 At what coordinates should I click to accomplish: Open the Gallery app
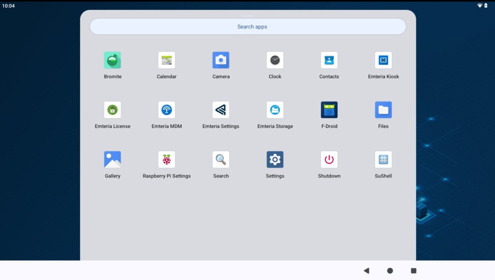112,159
